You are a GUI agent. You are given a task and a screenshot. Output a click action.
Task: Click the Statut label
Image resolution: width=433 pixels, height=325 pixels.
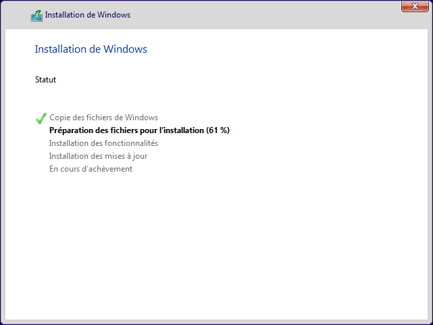tap(45, 80)
